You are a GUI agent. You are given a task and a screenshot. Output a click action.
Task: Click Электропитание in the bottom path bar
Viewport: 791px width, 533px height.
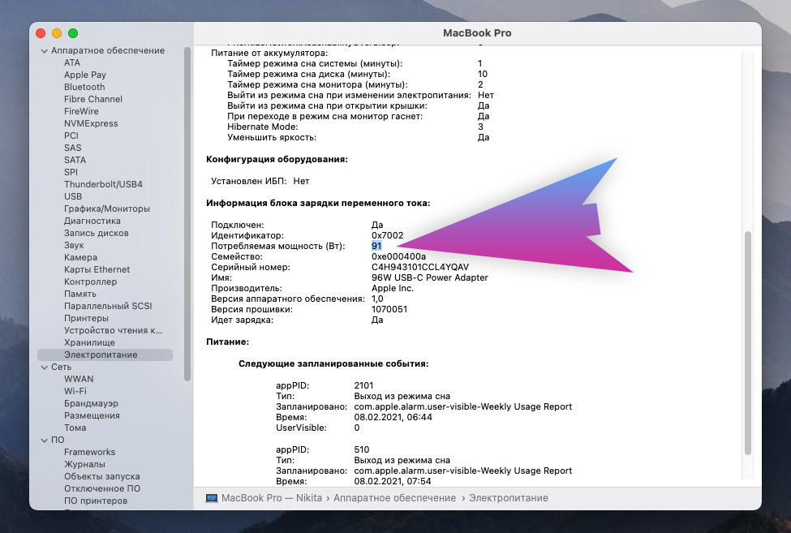click(509, 498)
